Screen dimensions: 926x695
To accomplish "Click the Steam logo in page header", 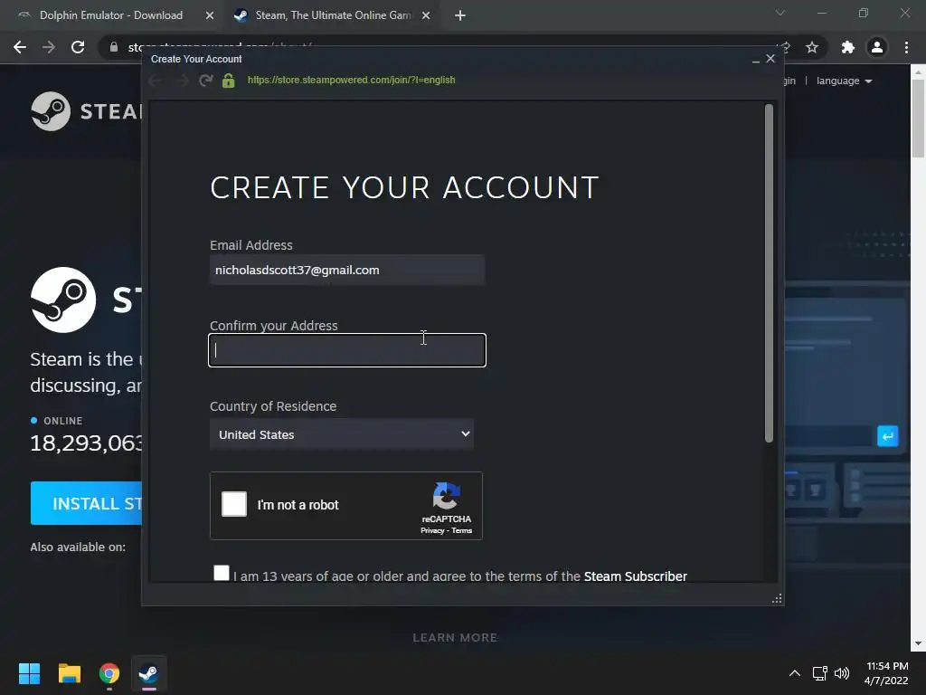I will [x=88, y=111].
